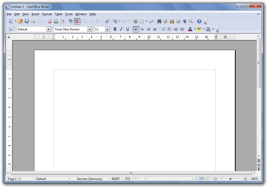The image size is (268, 188).
Task: Toggle Nonprinting Characters pilcrow icon
Action: point(185,21)
